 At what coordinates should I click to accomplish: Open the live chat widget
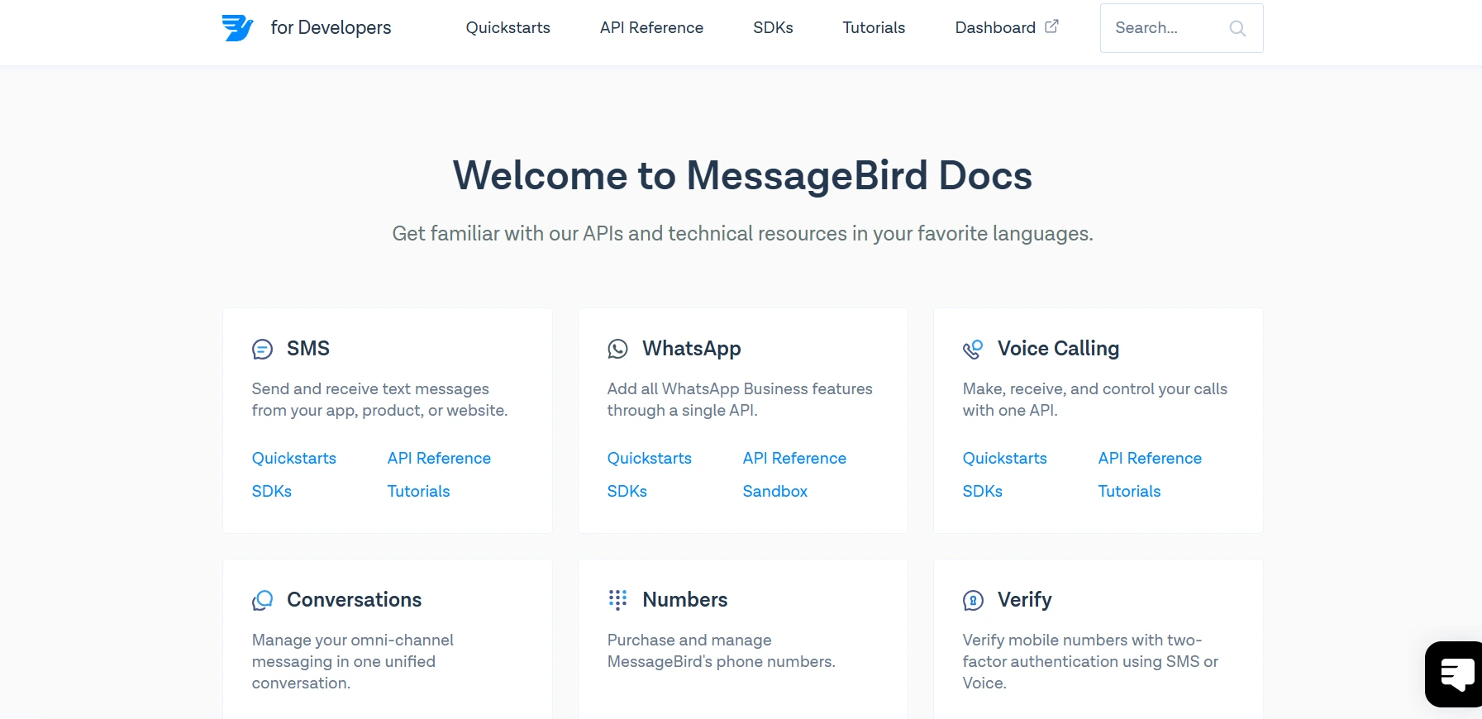[1455, 674]
